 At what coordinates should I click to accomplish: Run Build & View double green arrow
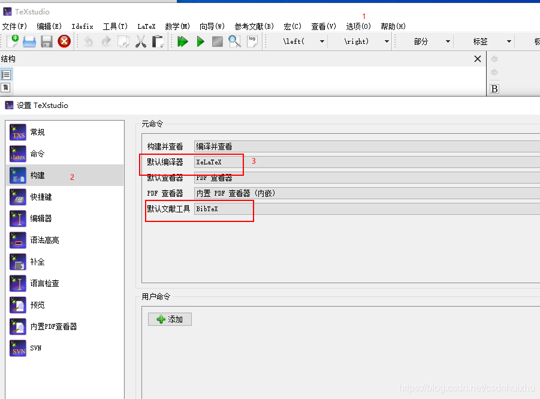183,41
